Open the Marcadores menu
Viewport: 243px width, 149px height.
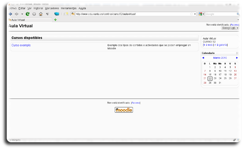click(x=52, y=8)
